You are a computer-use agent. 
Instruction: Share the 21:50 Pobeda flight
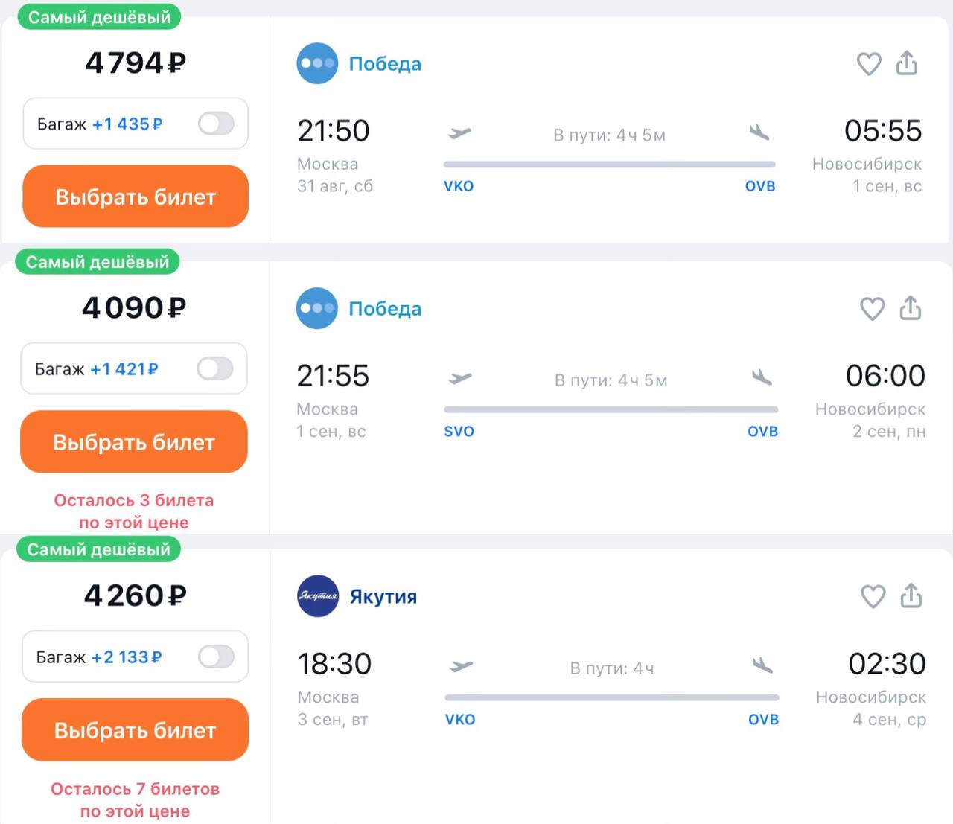coord(907,63)
